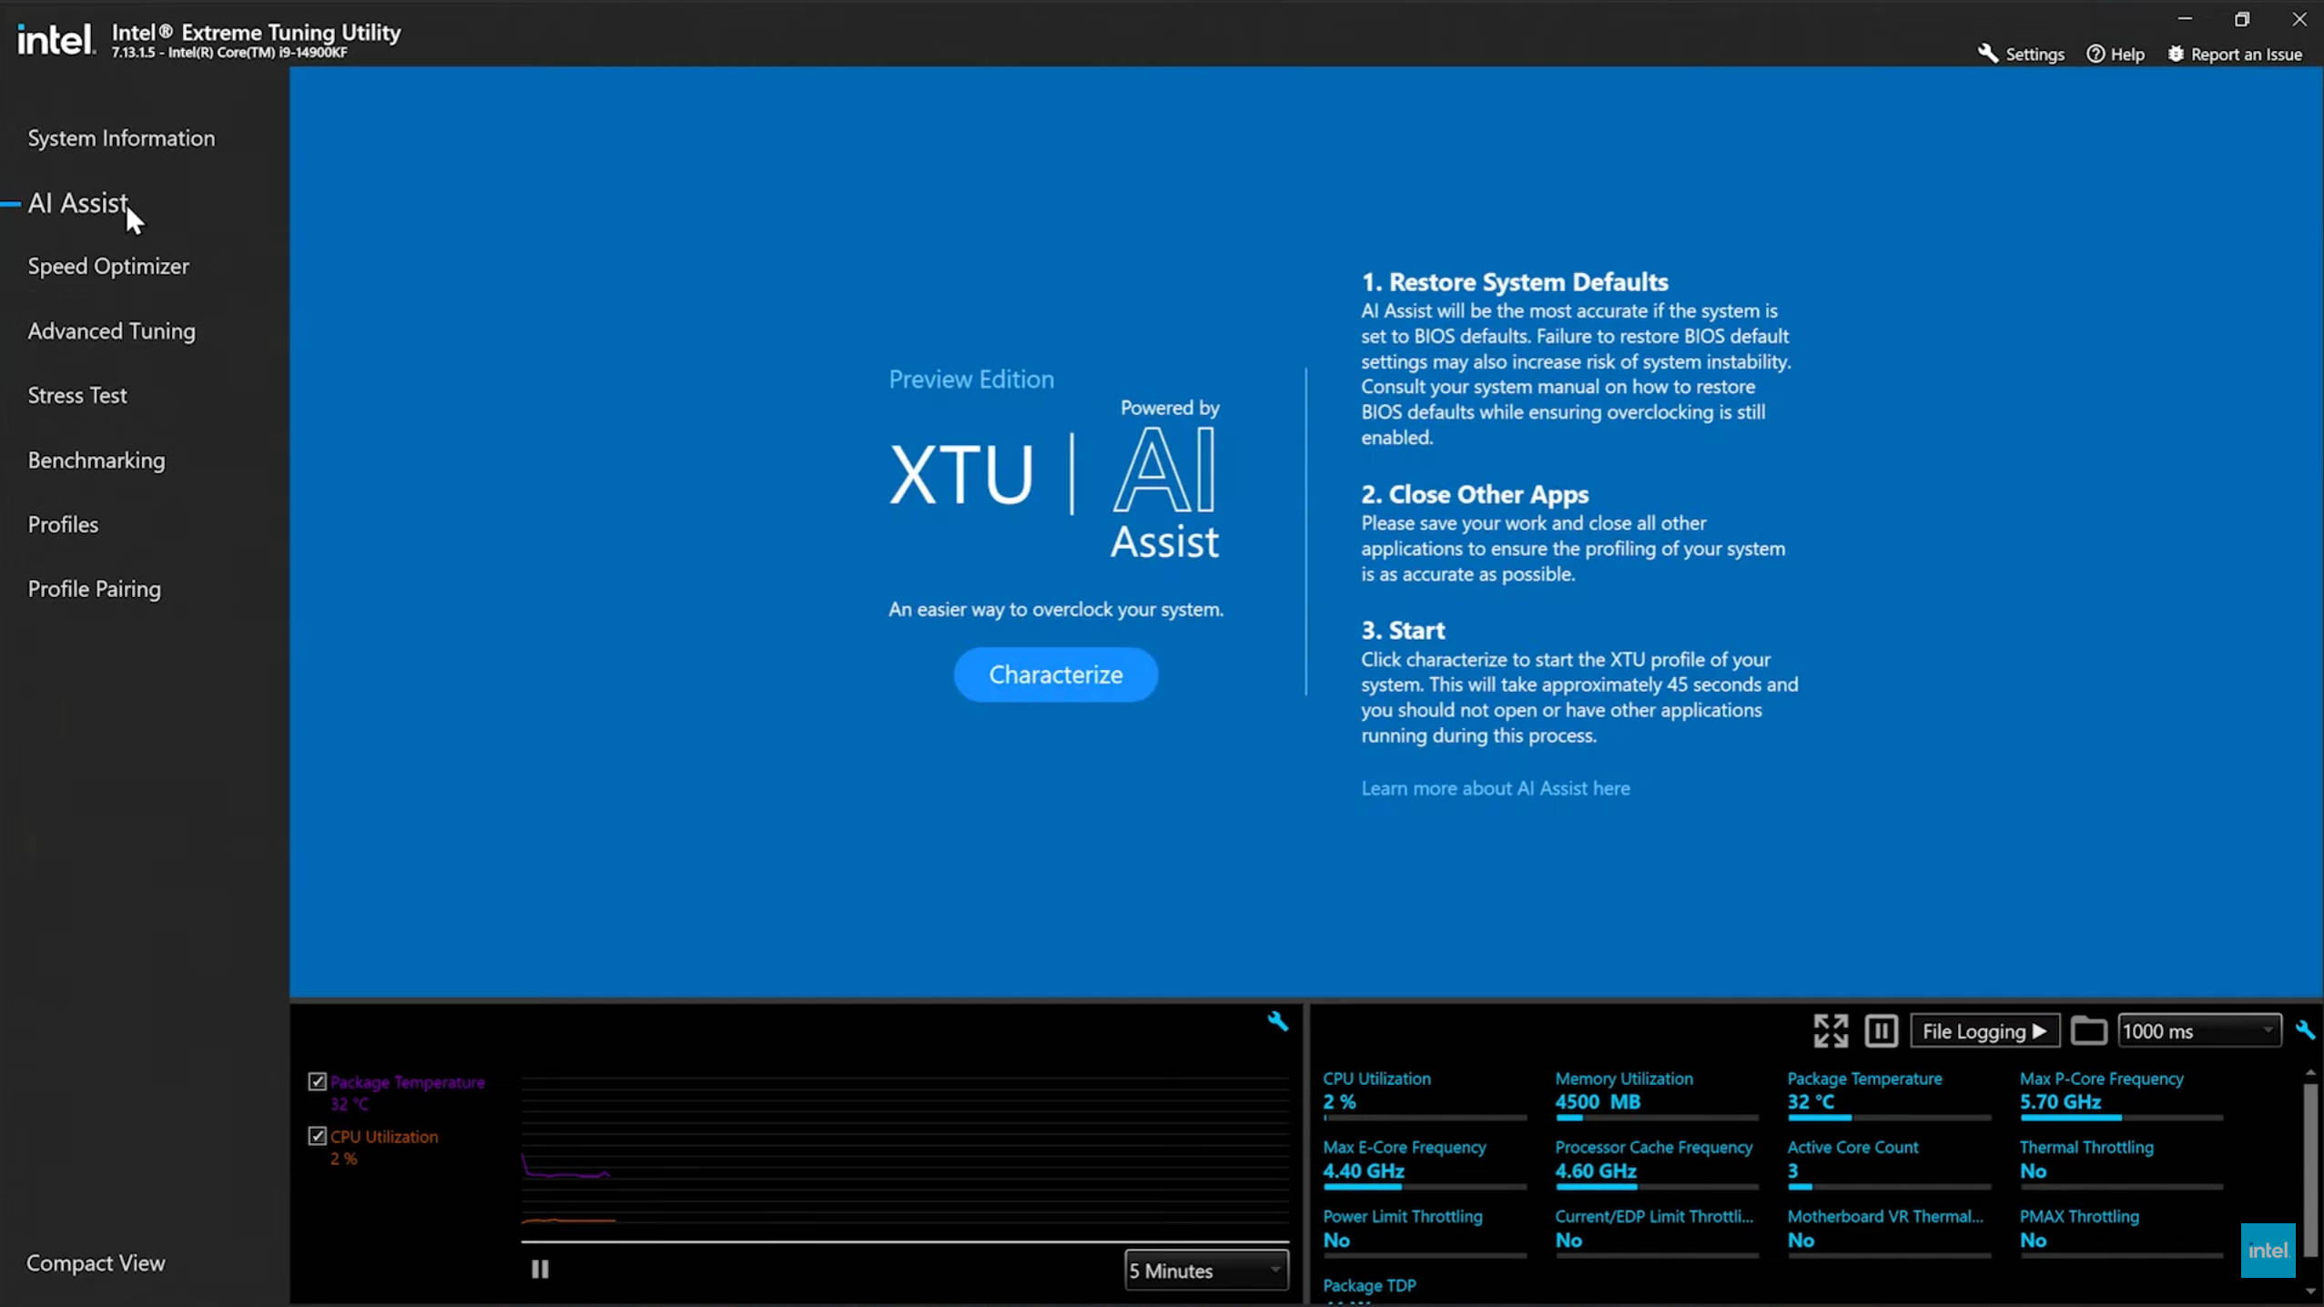Click Memory Utilization 4500 MB value
This screenshot has width=2324, height=1307.
1598,1102
